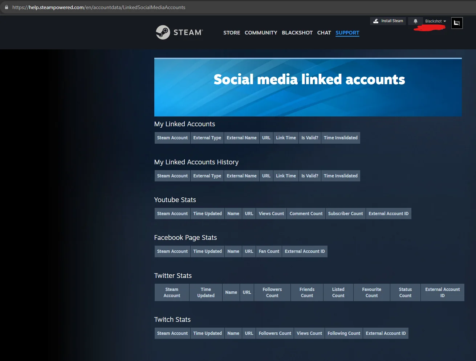
Task: Open the CHAT page
Action: click(x=324, y=33)
